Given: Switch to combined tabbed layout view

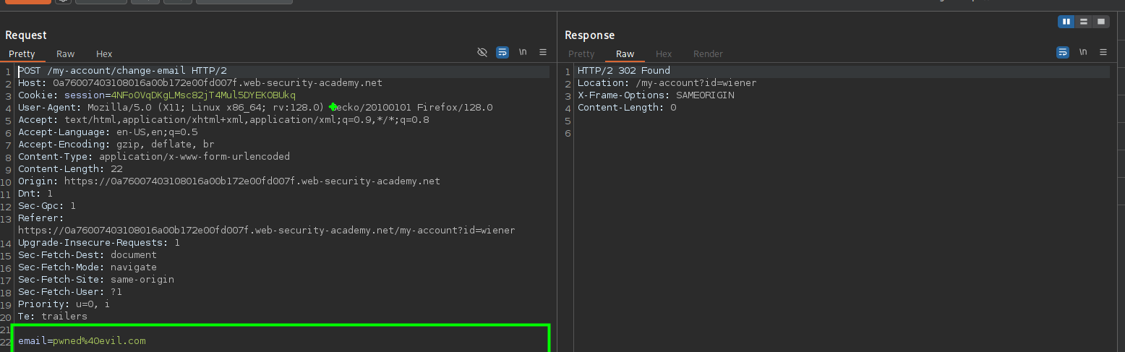Looking at the screenshot, I should pos(1100,22).
